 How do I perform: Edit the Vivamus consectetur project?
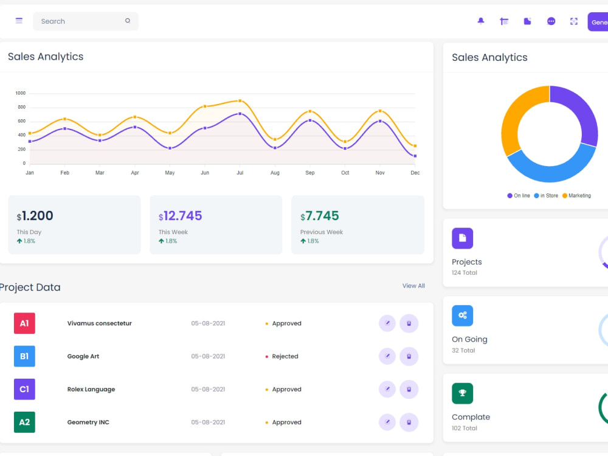(x=387, y=323)
